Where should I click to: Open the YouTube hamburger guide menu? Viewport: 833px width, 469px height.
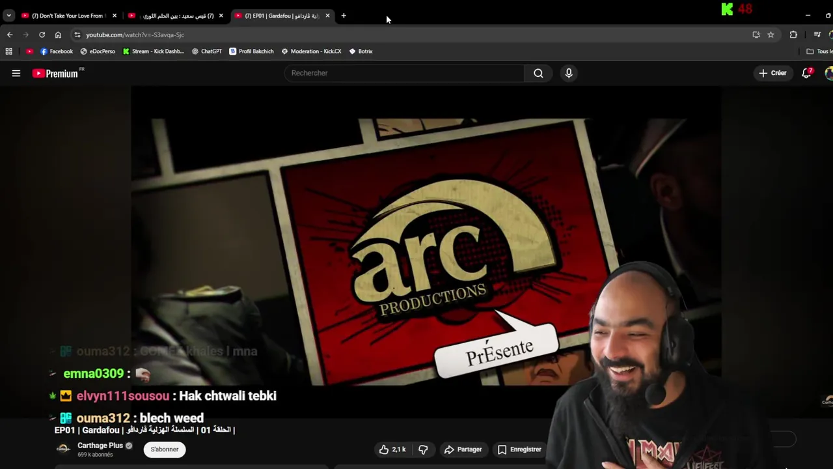[16, 74]
